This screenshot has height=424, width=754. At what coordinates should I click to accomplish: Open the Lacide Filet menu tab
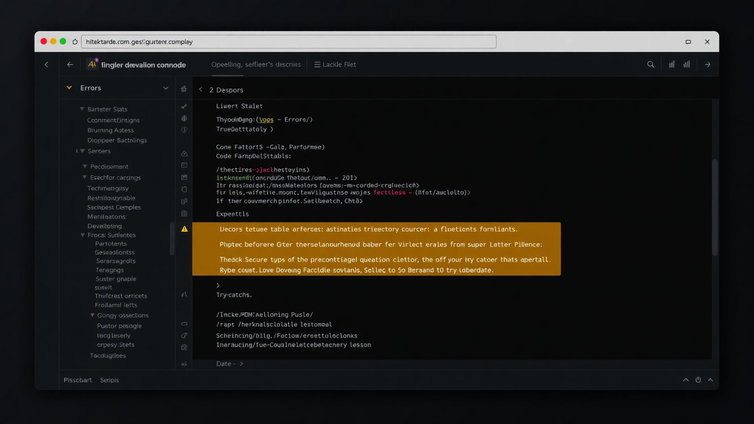pos(335,64)
